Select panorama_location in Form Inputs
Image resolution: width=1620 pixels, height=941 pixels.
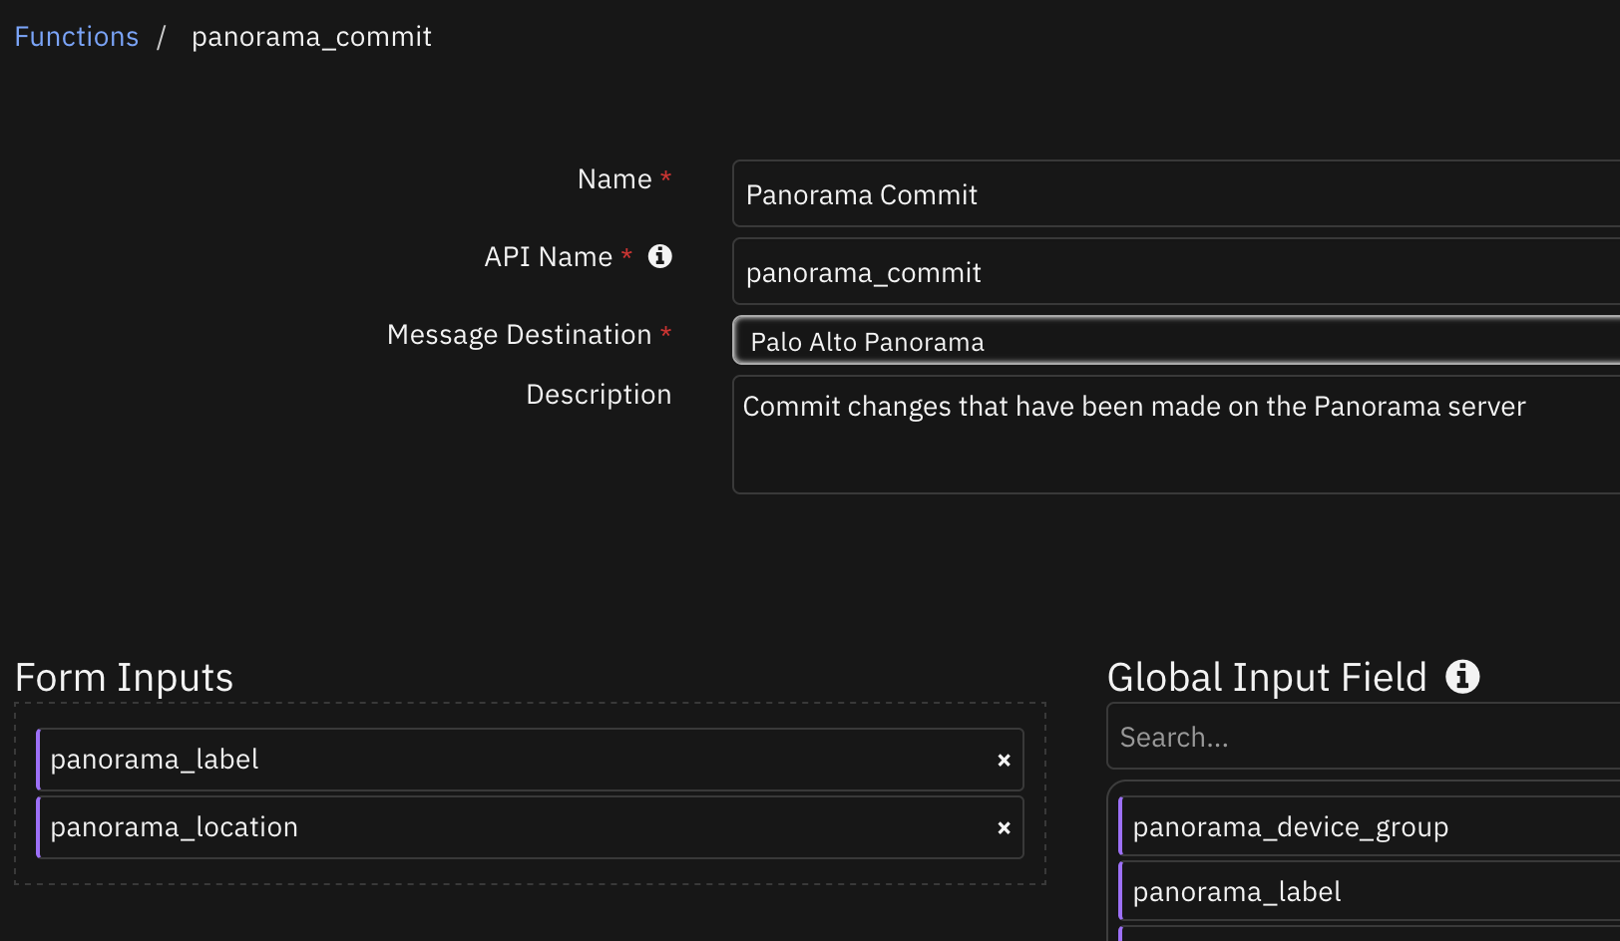(x=530, y=827)
